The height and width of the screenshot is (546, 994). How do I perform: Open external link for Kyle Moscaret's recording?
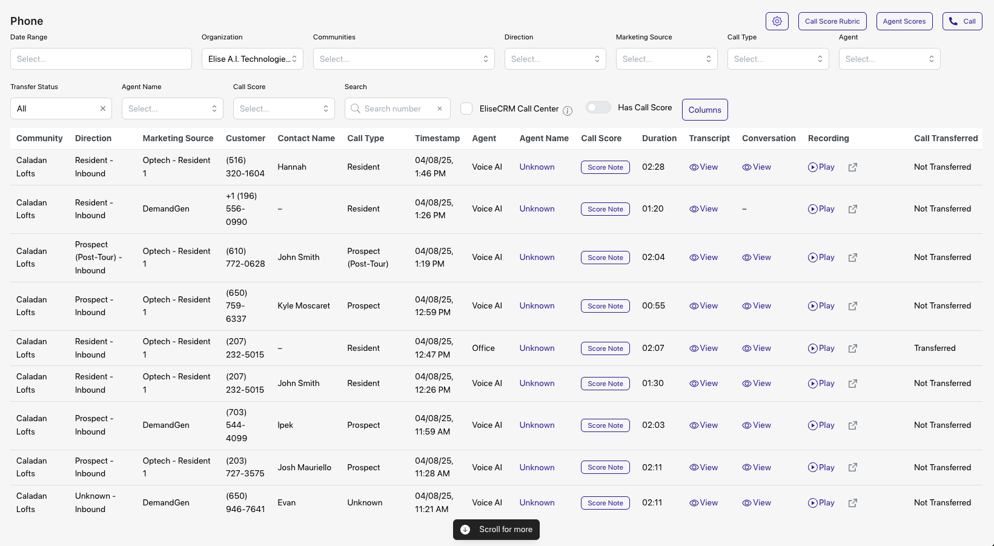tap(853, 306)
